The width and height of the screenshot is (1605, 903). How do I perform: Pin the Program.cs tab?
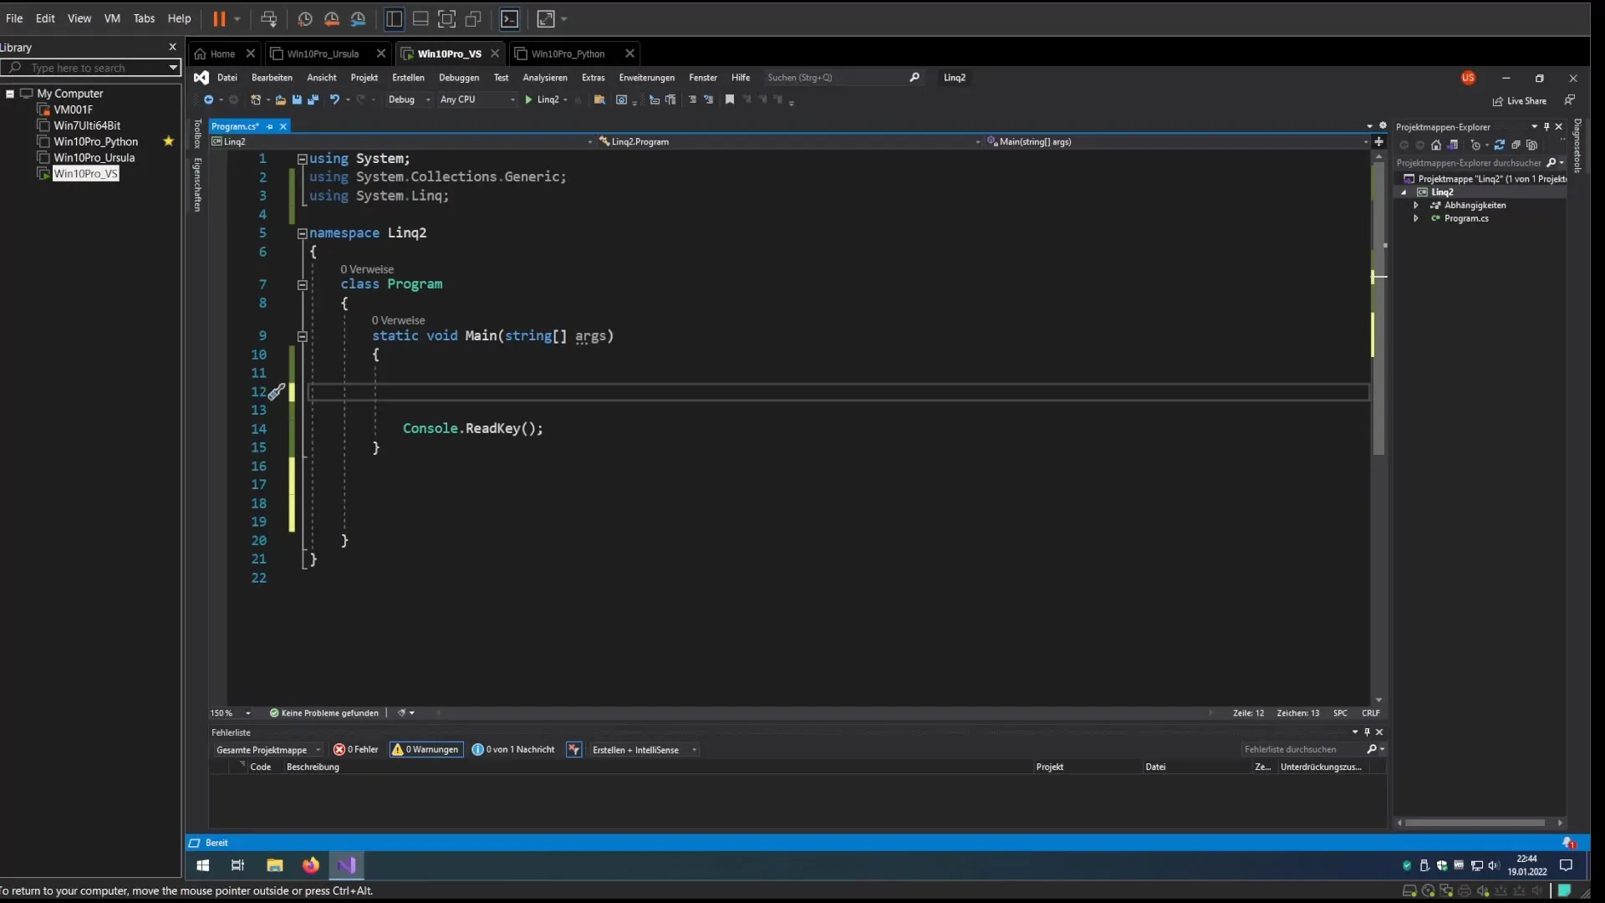tap(269, 126)
